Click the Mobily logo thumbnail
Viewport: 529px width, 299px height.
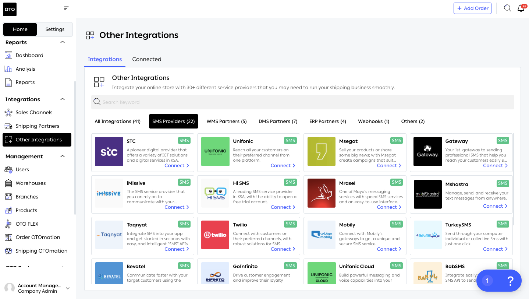coord(322,235)
